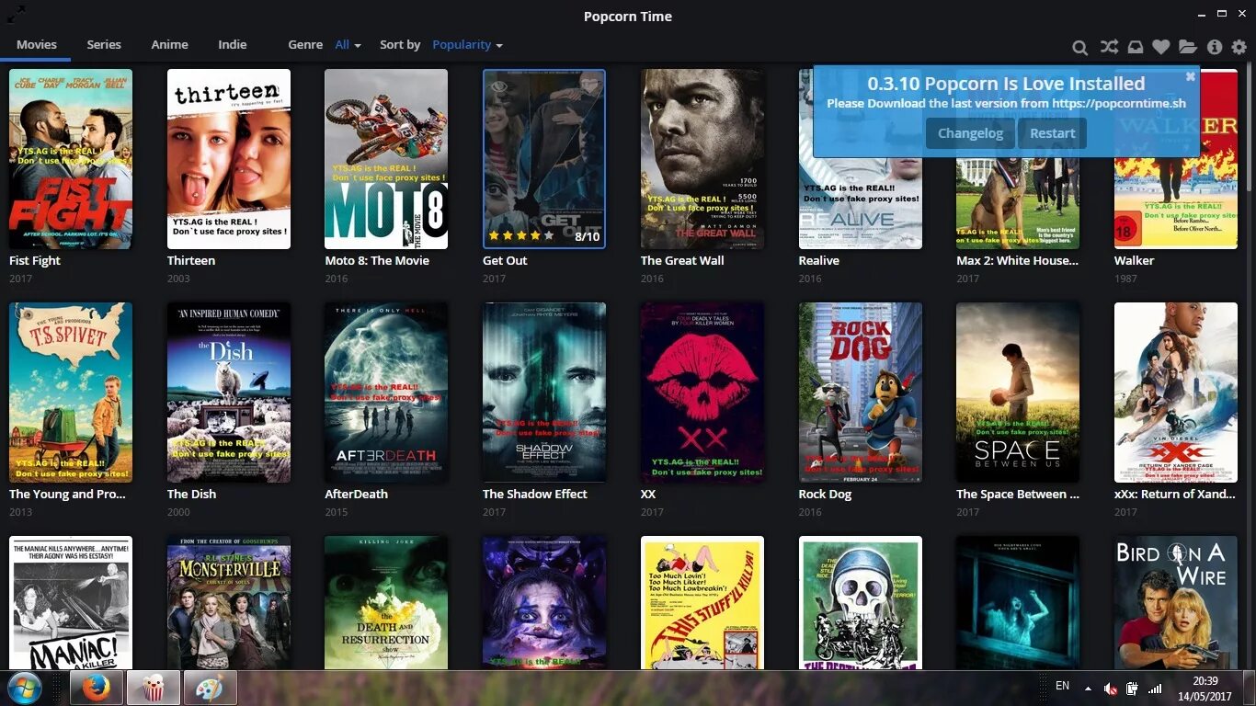The image size is (1256, 706).
Task: Switch to the Series tab
Action: pyautogui.click(x=104, y=44)
